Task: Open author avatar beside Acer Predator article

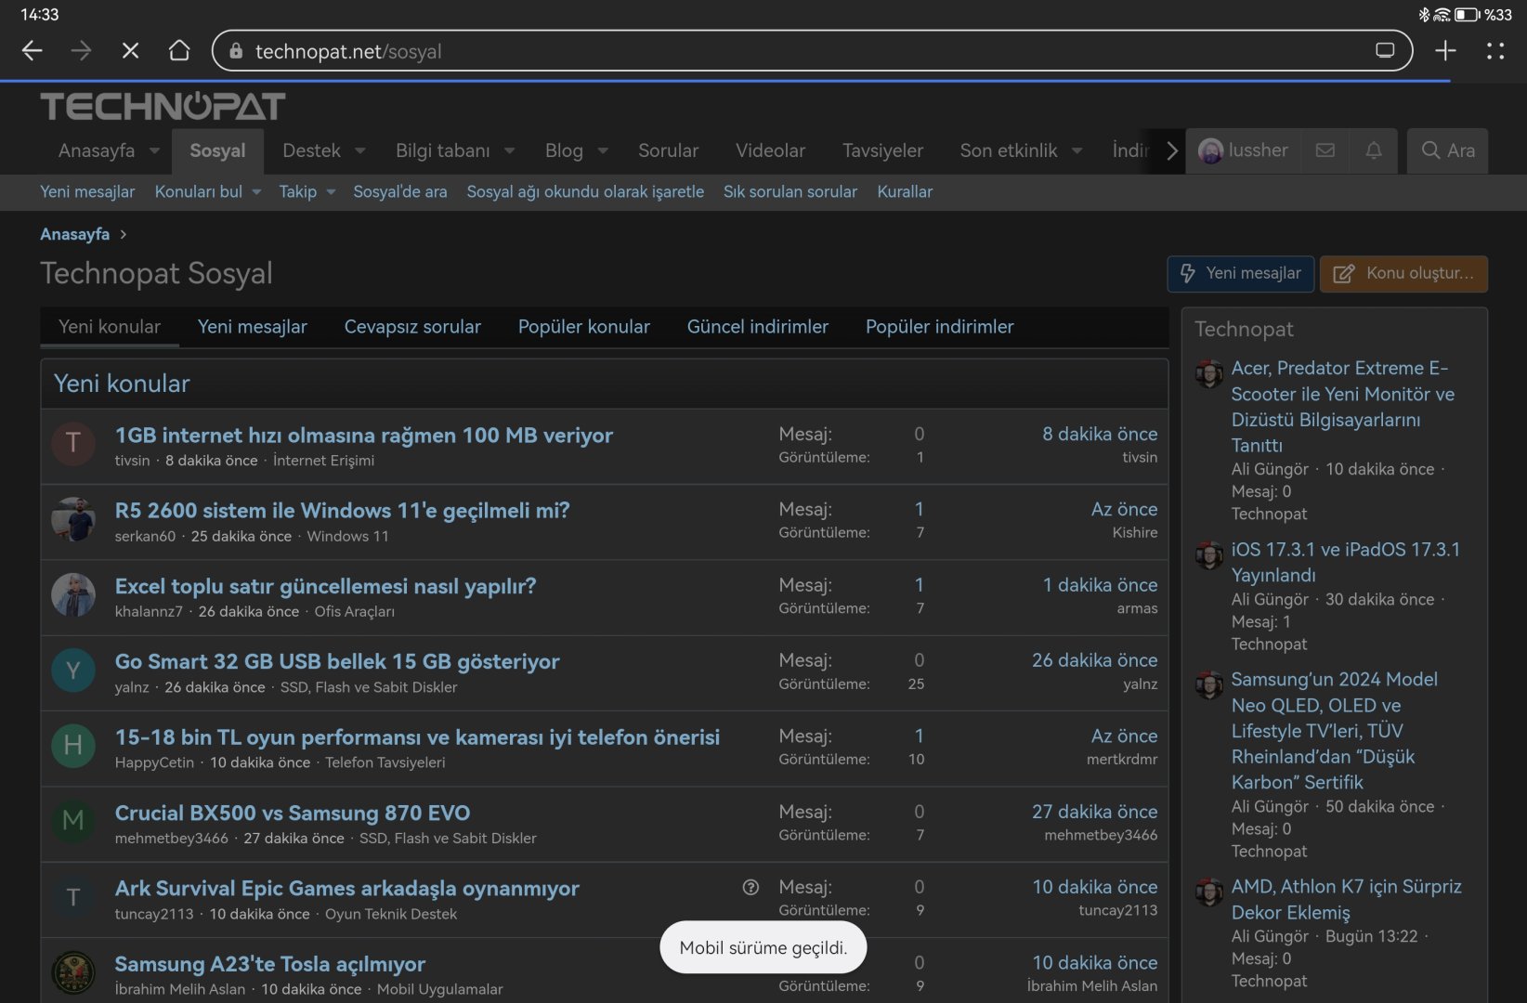Action: 1208,373
